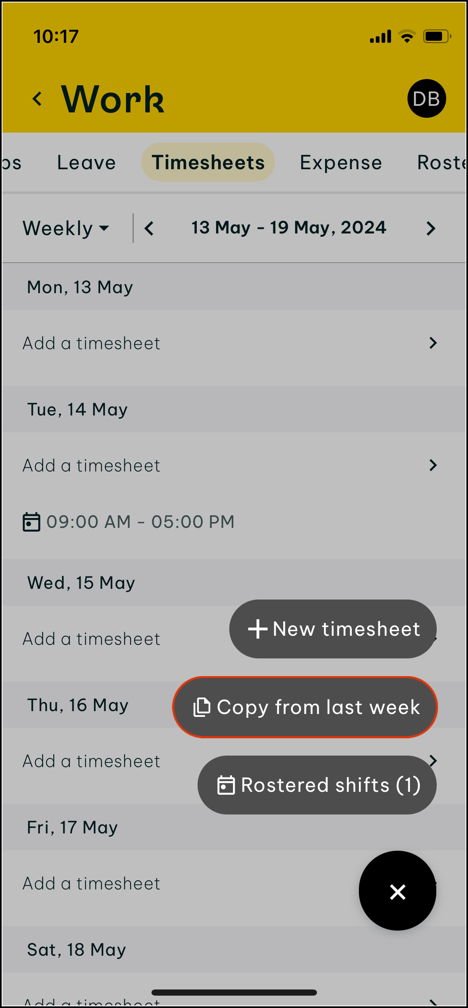Switch to the Leave tab
Viewport: 468px width, 1008px height.
86,163
